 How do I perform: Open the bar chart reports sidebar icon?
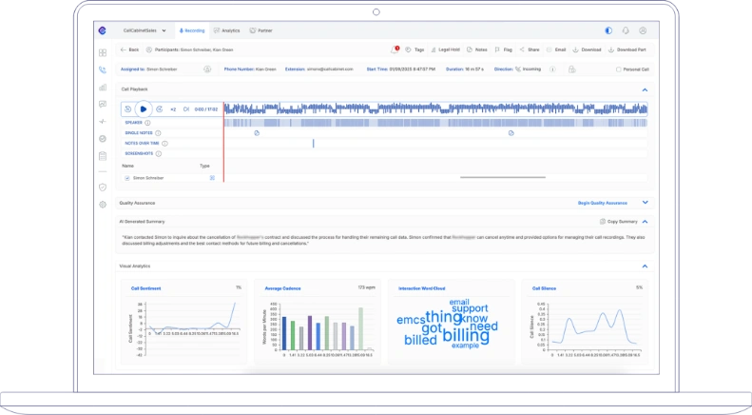click(103, 87)
